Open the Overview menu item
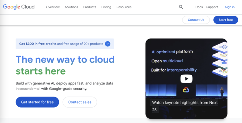 (x=53, y=7)
